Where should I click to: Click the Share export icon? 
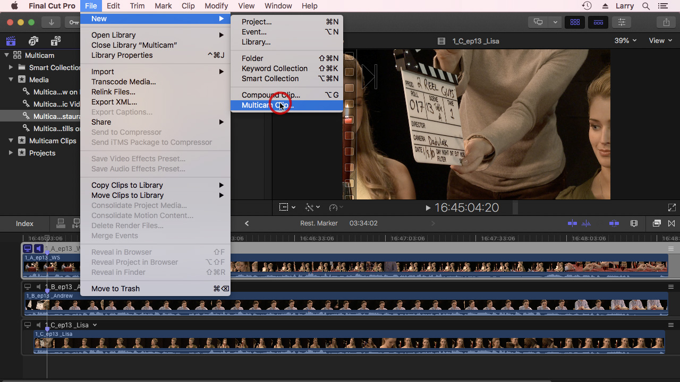coord(666,22)
